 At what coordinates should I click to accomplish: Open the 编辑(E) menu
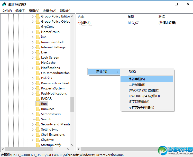pyautogui.click(x=20, y=11)
